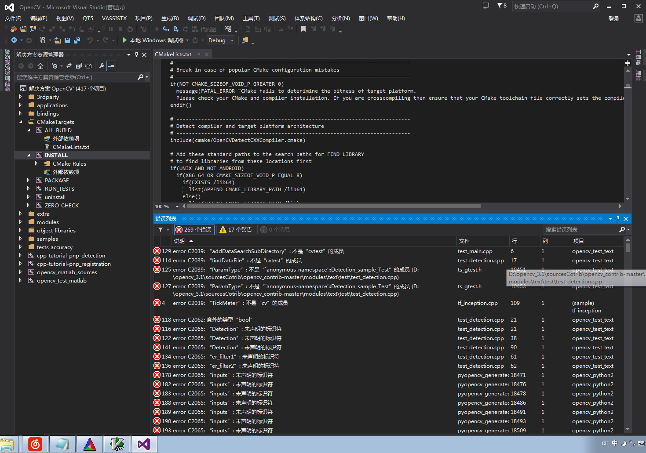Click the feedback speech bubble icon
The width and height of the screenshot is (646, 453).
coord(486,6)
